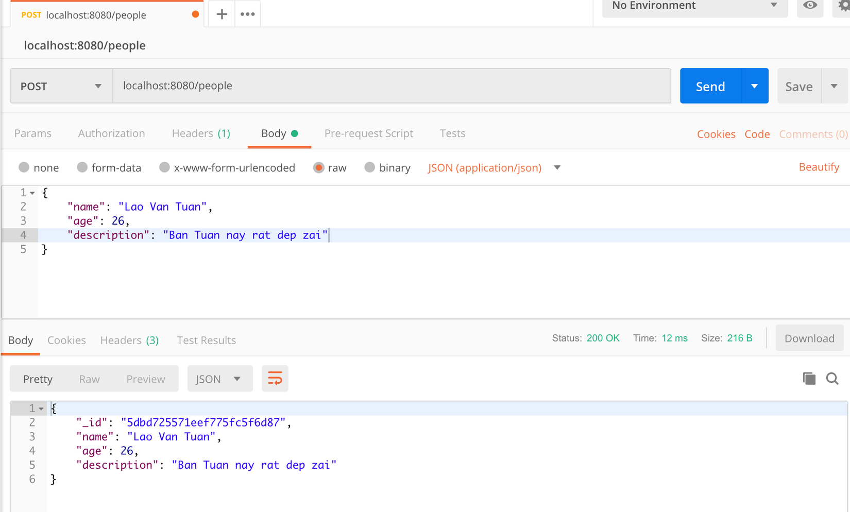Select the form-data body type
This screenshot has height=512, width=850.
point(82,167)
